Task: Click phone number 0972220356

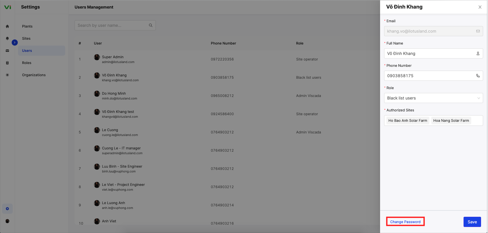Action: coord(222,59)
